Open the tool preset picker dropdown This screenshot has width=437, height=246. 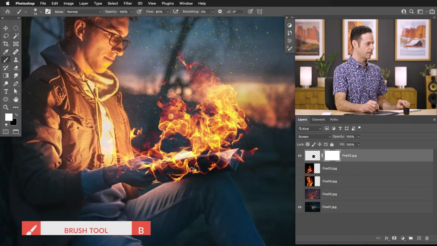point(25,12)
